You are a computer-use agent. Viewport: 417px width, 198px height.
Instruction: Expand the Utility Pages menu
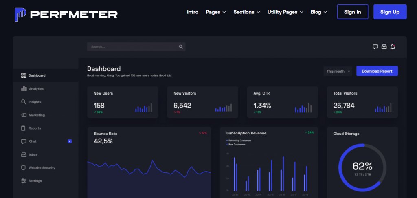point(285,12)
